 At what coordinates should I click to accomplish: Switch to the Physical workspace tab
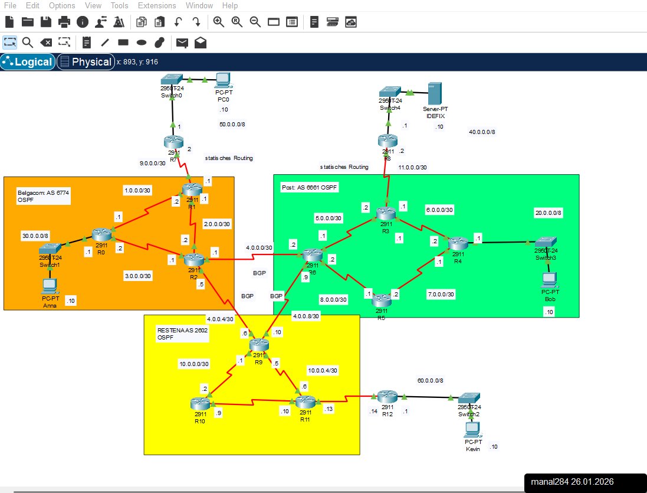[x=86, y=61]
